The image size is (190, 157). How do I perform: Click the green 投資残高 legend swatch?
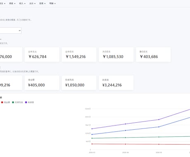pos(13,102)
